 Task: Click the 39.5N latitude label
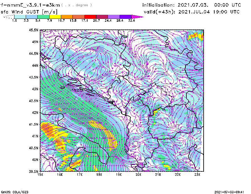34,172
